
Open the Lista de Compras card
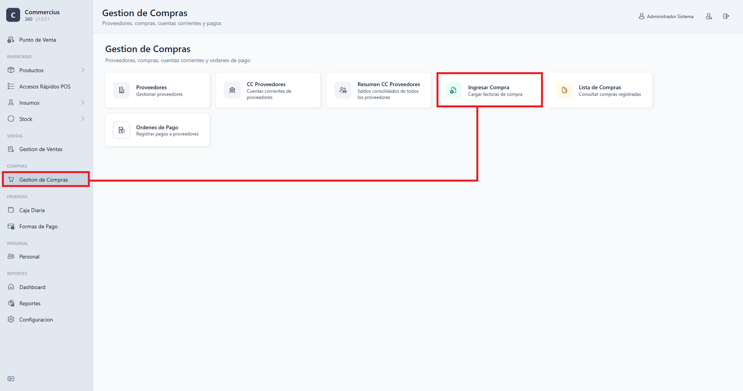click(600, 90)
